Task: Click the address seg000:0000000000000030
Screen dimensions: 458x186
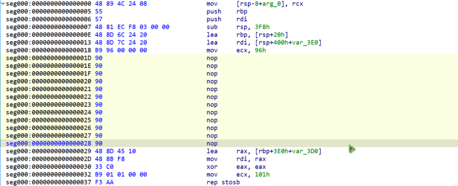Action: (x=48, y=167)
